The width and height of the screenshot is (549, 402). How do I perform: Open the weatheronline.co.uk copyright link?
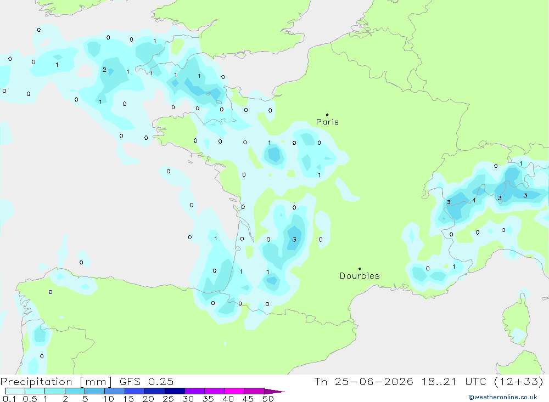(502, 397)
